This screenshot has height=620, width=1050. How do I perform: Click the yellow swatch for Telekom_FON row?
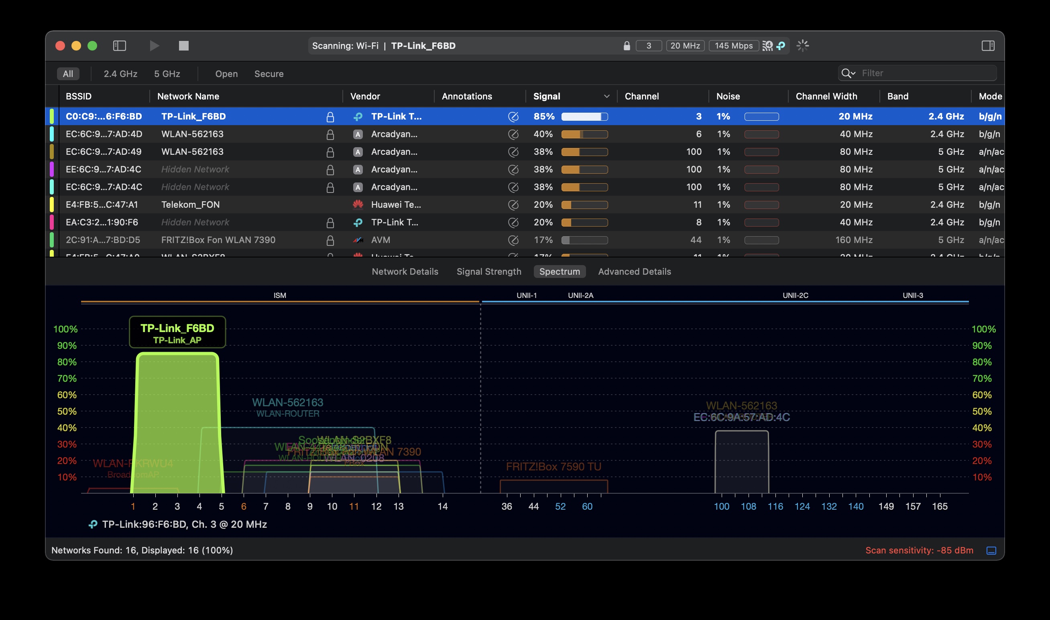52,204
